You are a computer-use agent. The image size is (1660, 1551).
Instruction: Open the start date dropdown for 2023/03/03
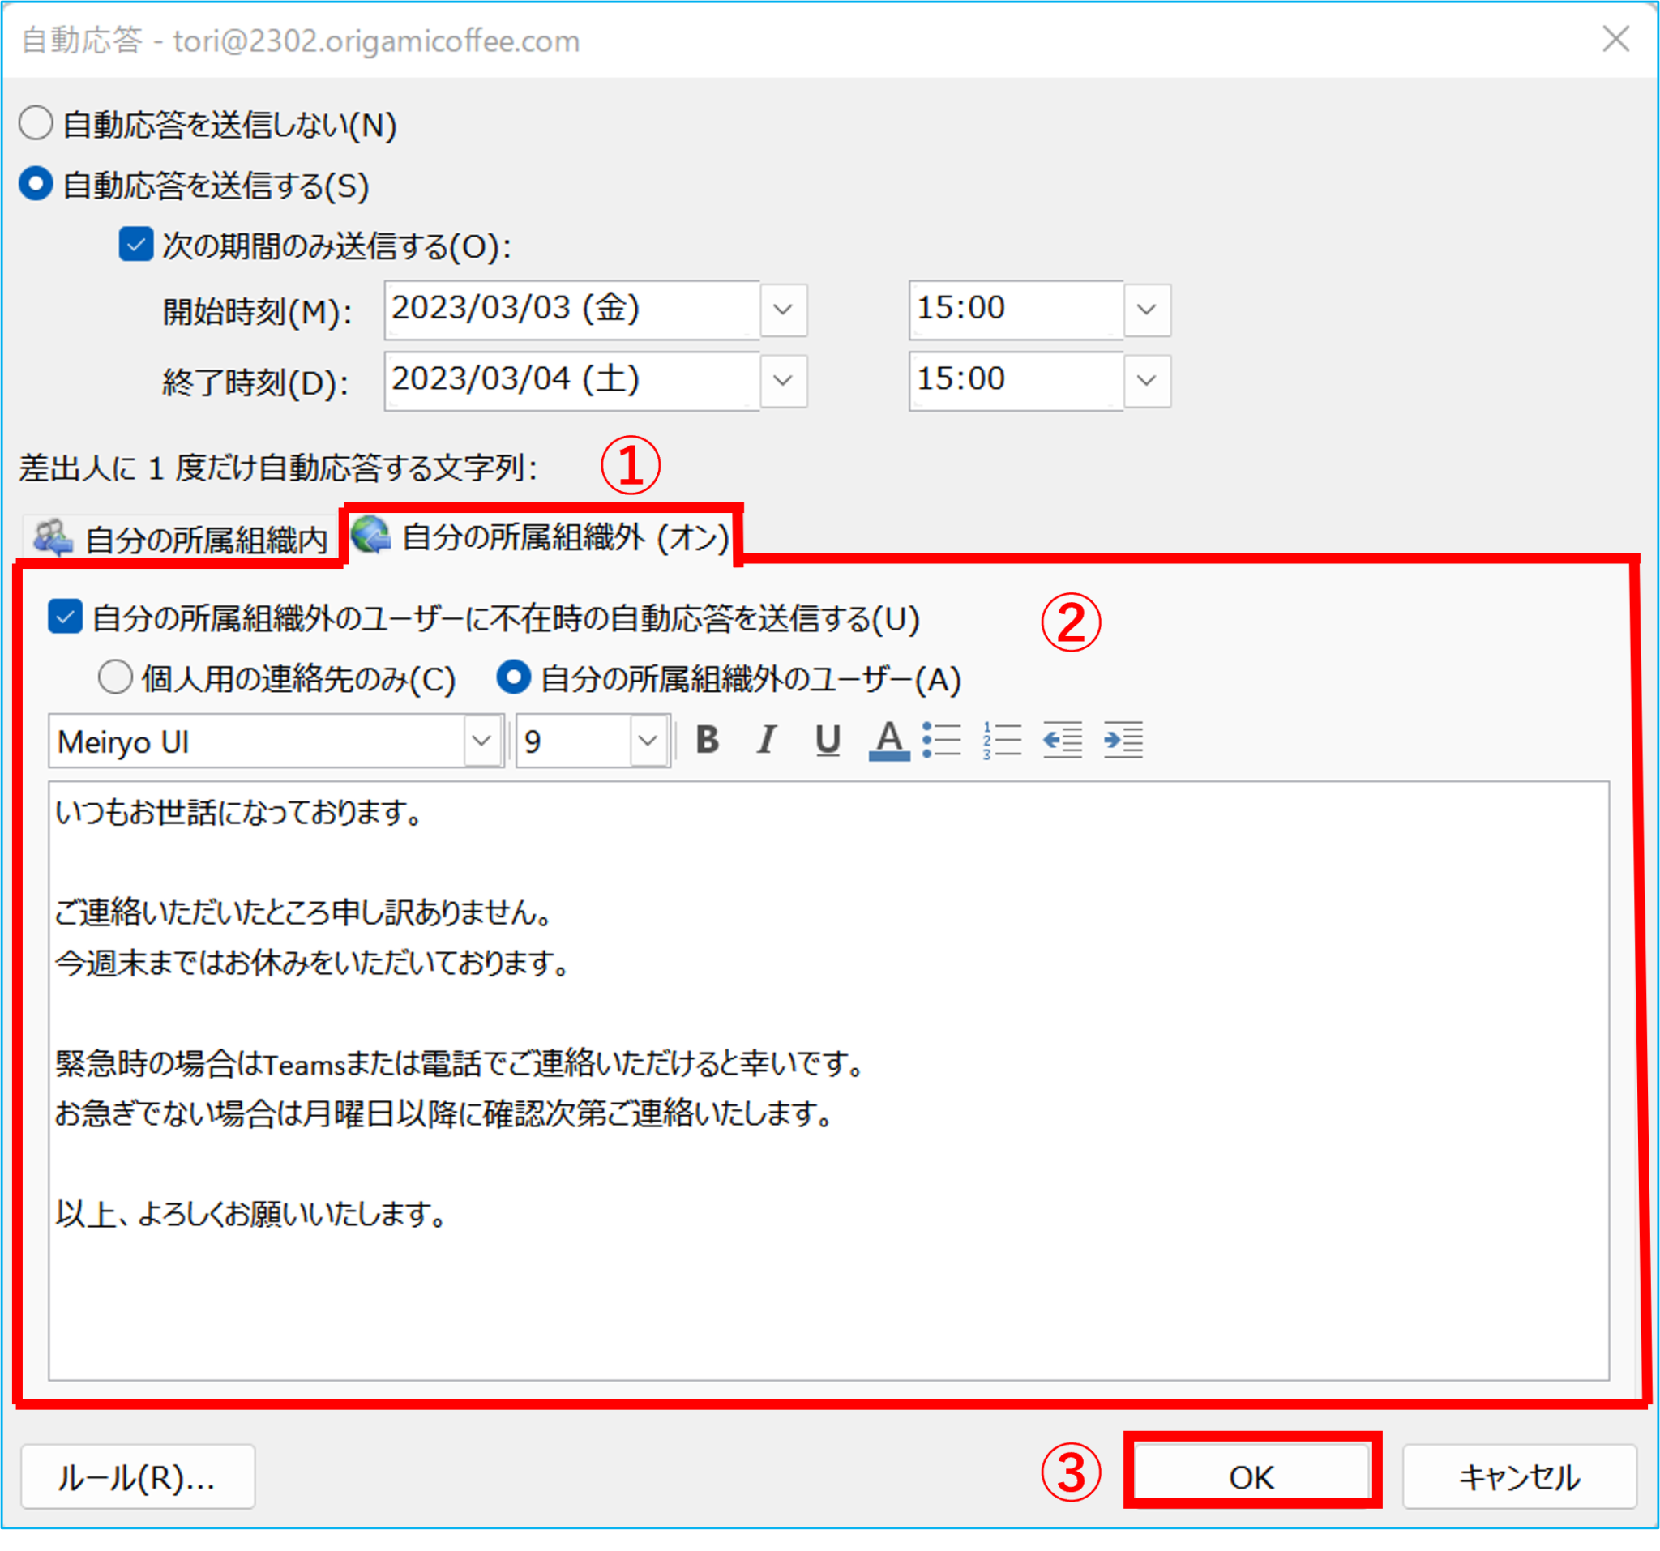click(x=783, y=310)
